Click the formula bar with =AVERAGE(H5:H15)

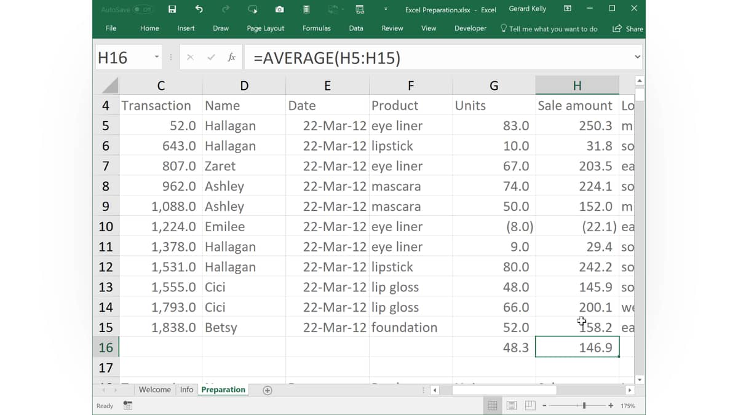pos(438,57)
